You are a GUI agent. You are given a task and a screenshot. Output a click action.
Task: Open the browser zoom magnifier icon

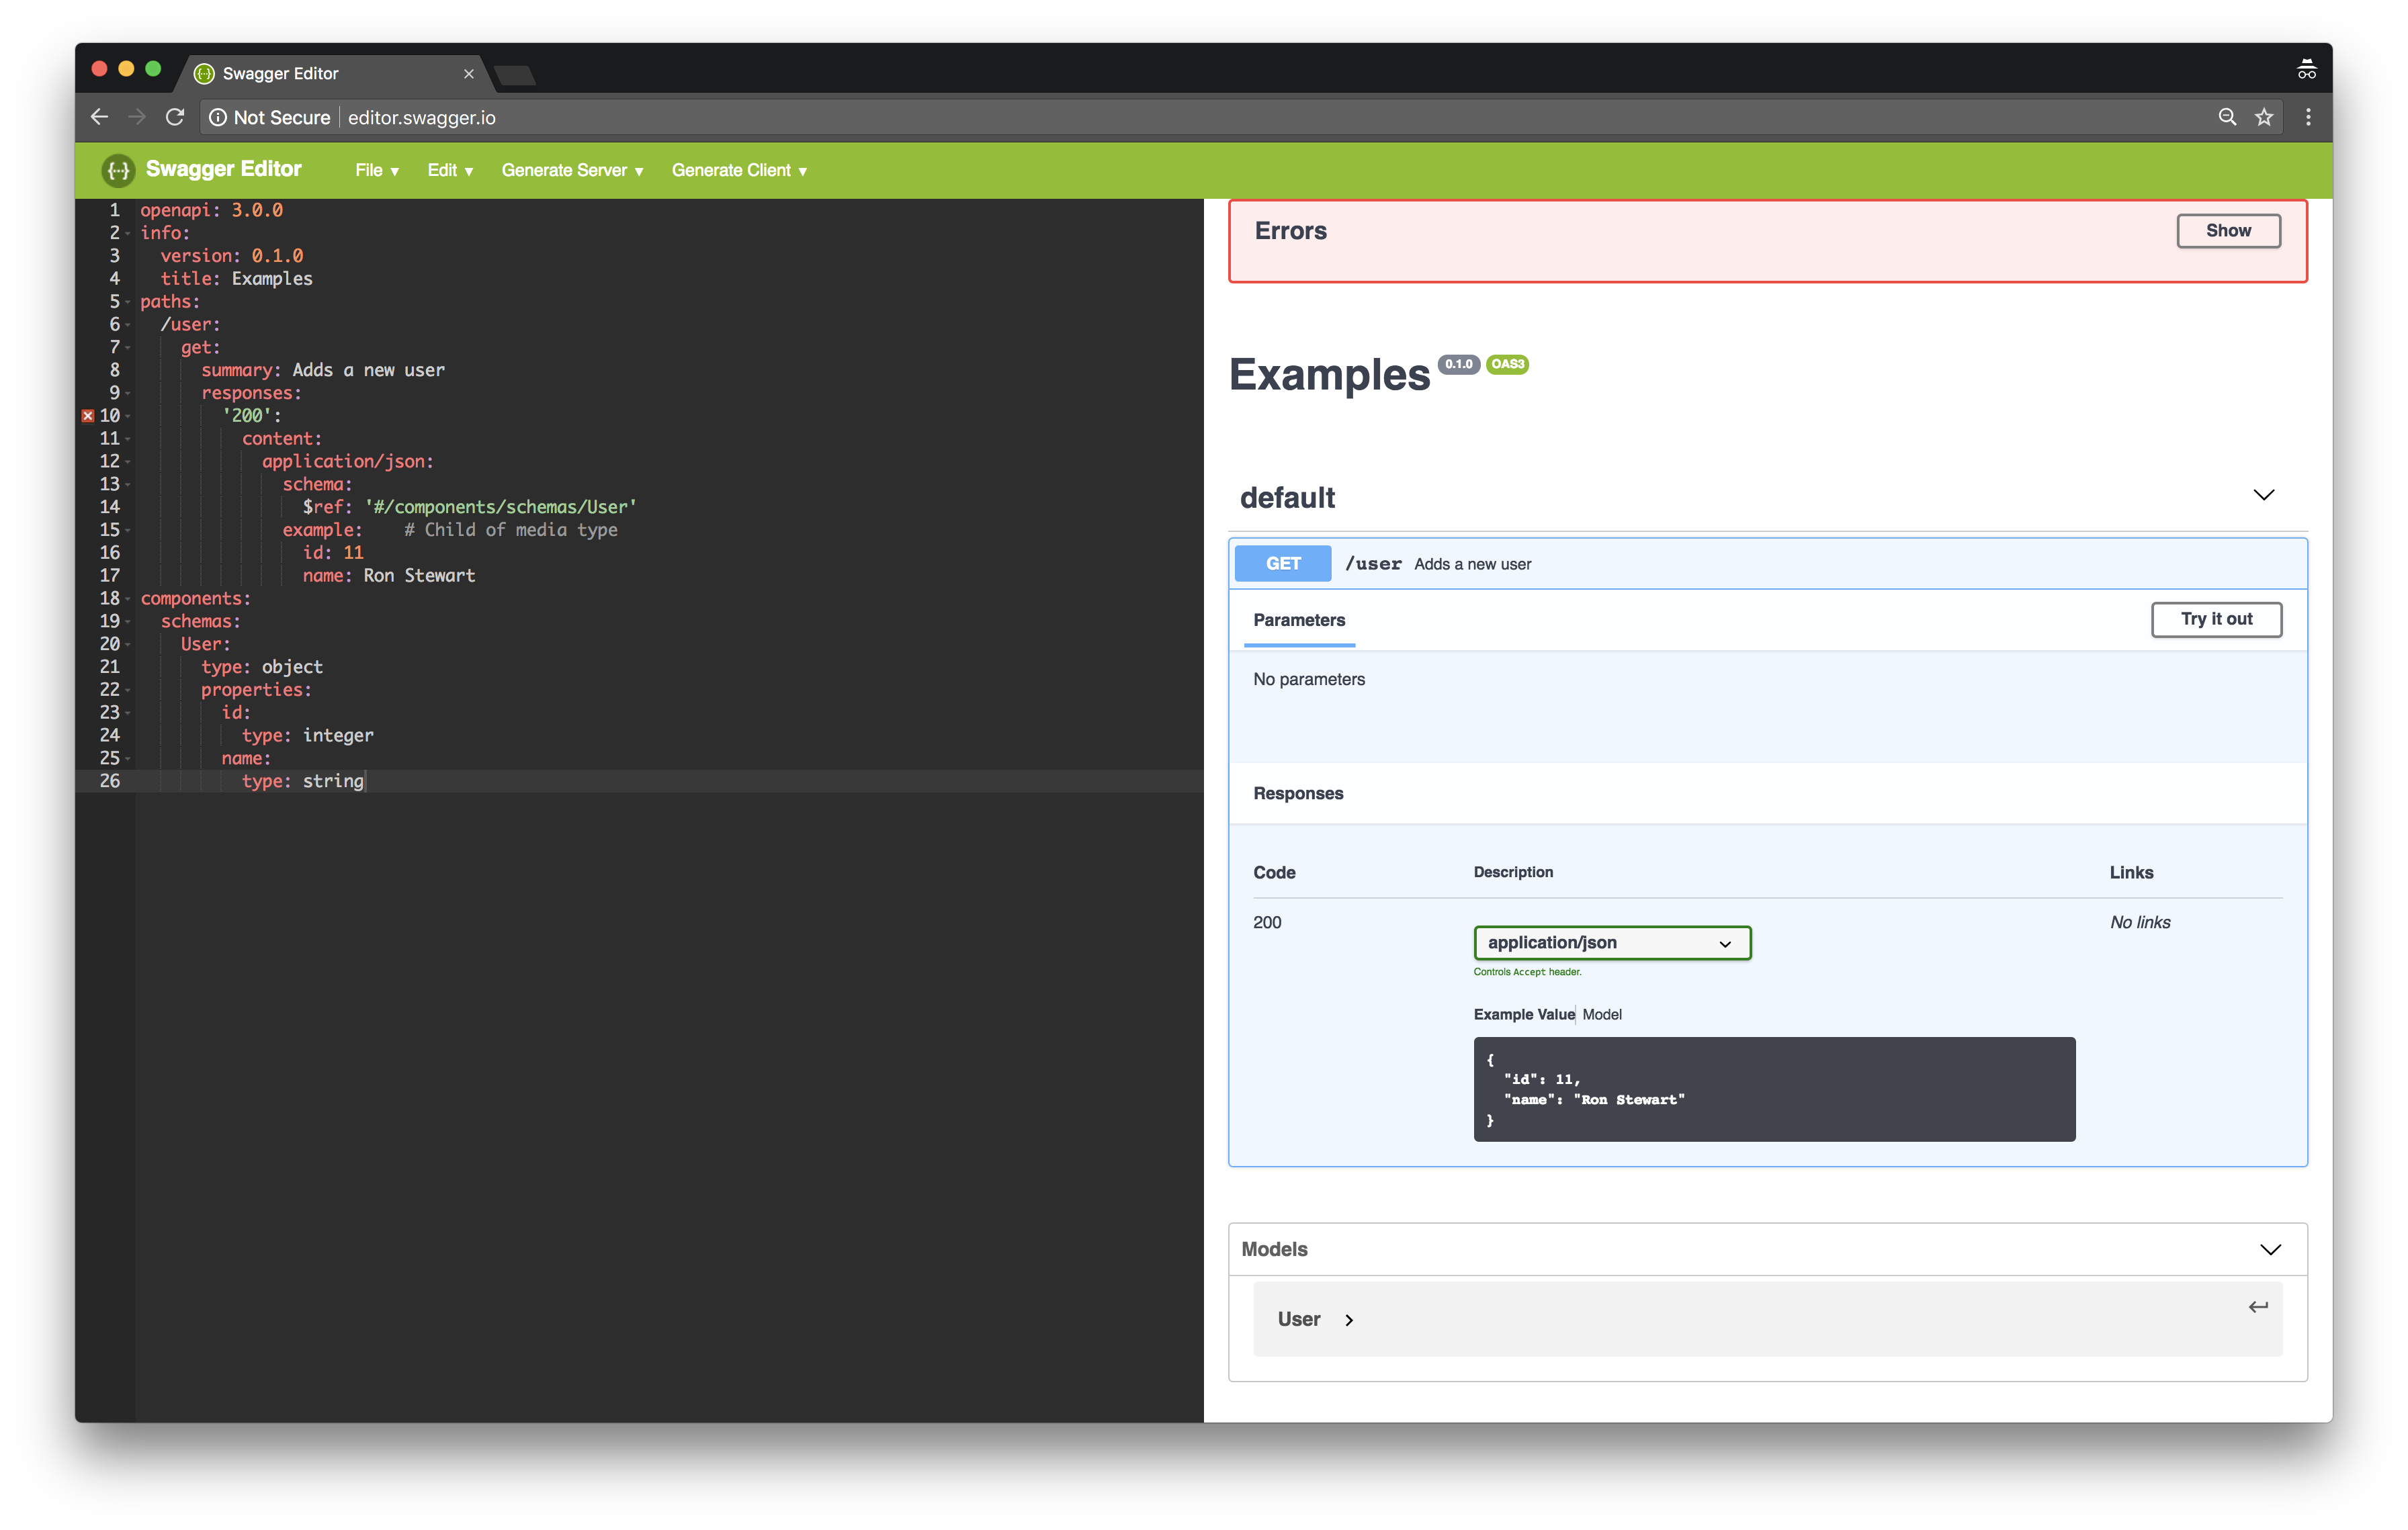[2227, 117]
